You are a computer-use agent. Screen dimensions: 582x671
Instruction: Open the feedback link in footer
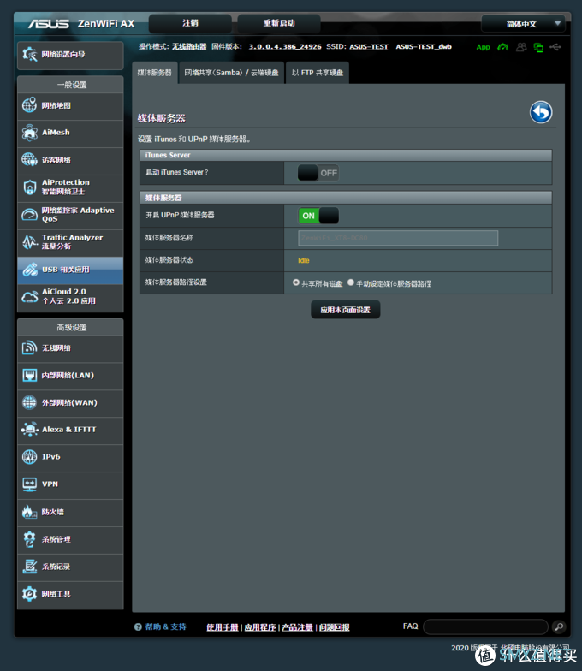(334, 627)
